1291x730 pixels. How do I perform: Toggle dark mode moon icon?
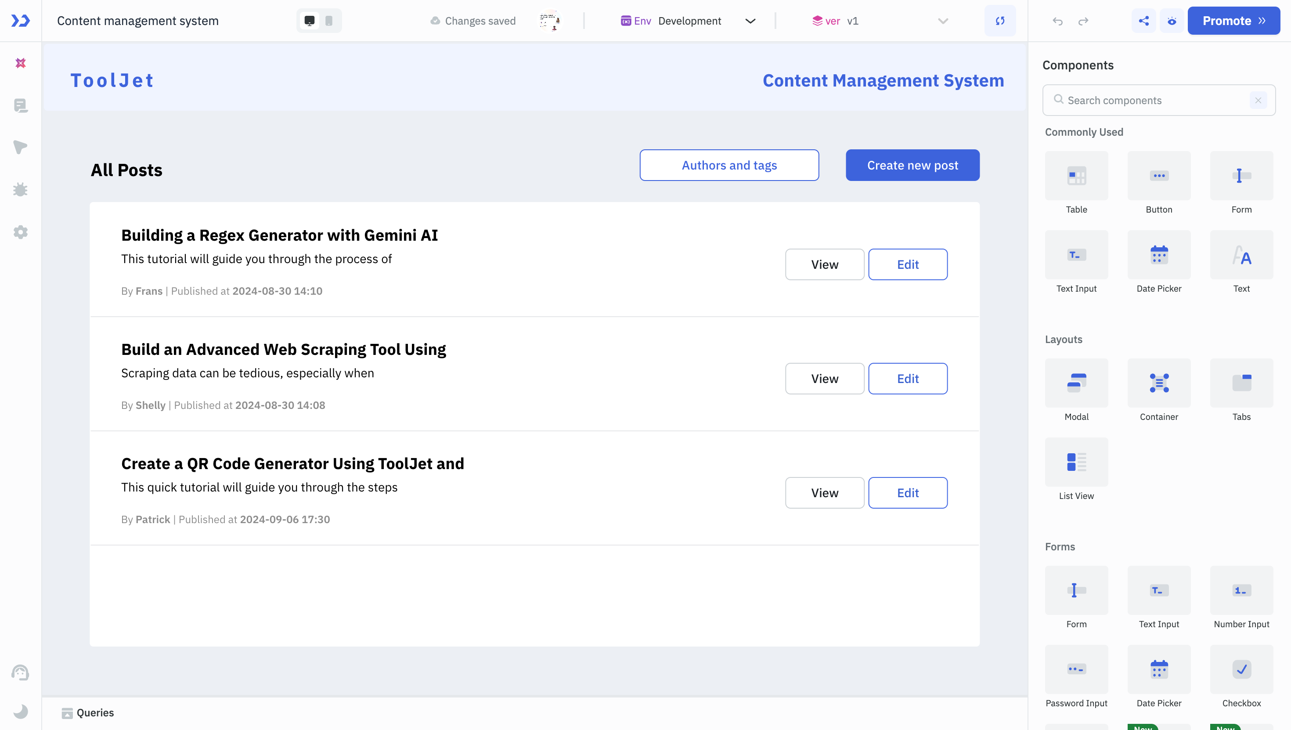(x=21, y=712)
